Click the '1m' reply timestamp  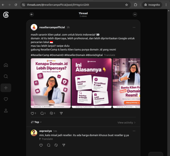click(x=55, y=131)
